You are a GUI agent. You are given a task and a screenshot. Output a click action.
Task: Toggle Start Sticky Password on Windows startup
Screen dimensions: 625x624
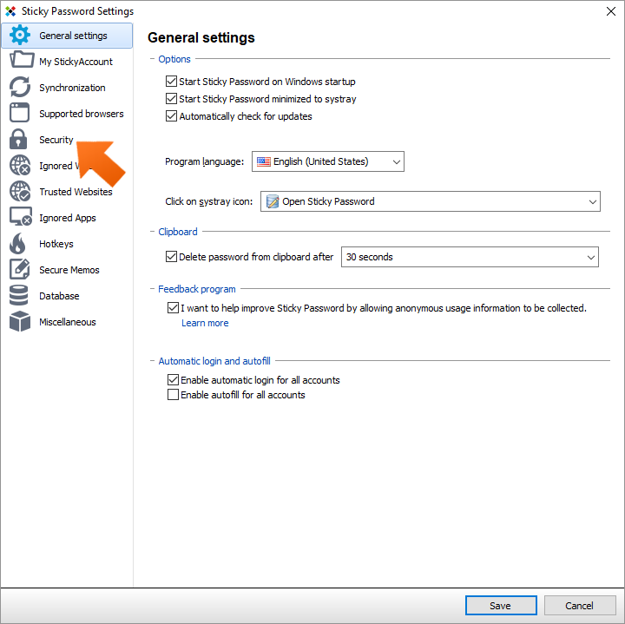pyautogui.click(x=171, y=82)
